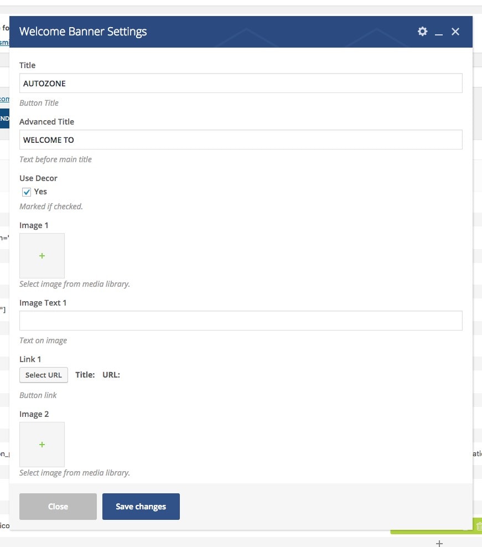Uncheck the Use Decor Yes checkbox
482x547 pixels.
(27, 192)
